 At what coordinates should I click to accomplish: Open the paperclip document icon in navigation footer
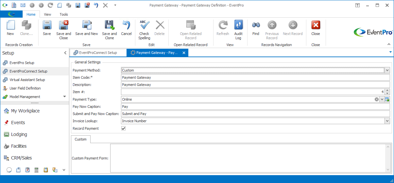point(18,170)
